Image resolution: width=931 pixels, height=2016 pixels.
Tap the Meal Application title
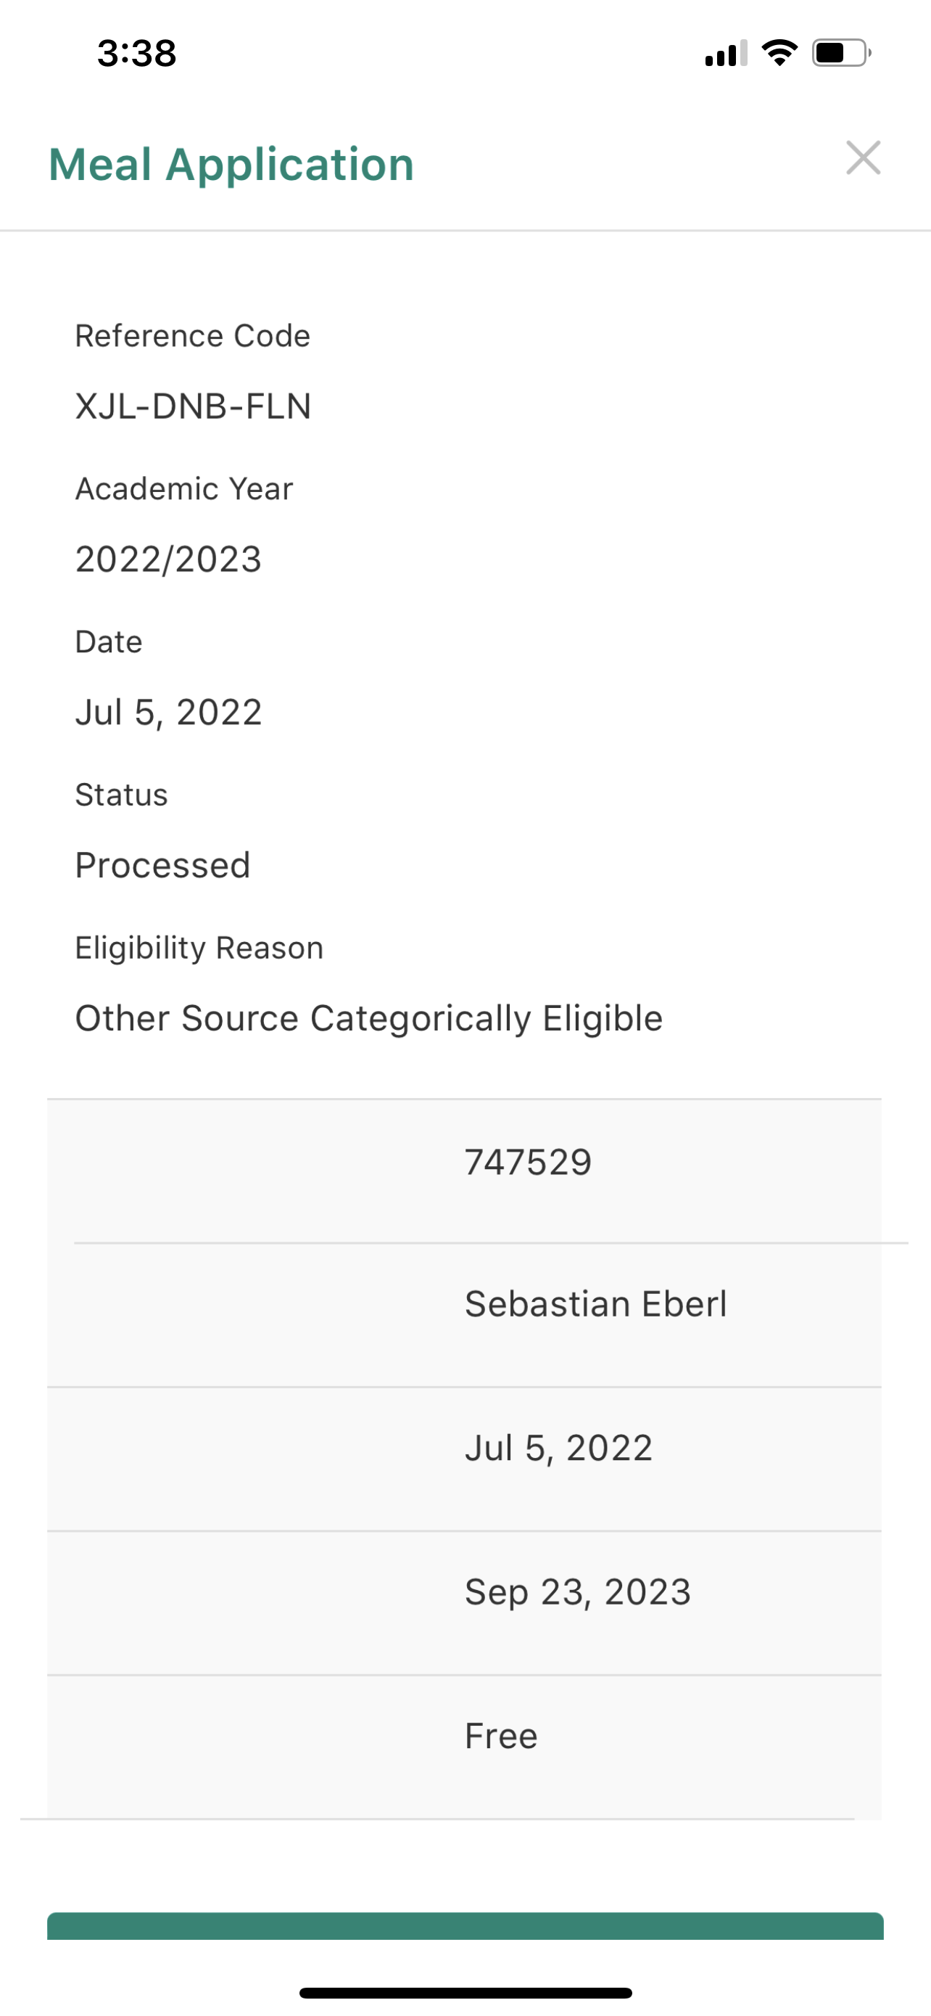(x=231, y=164)
